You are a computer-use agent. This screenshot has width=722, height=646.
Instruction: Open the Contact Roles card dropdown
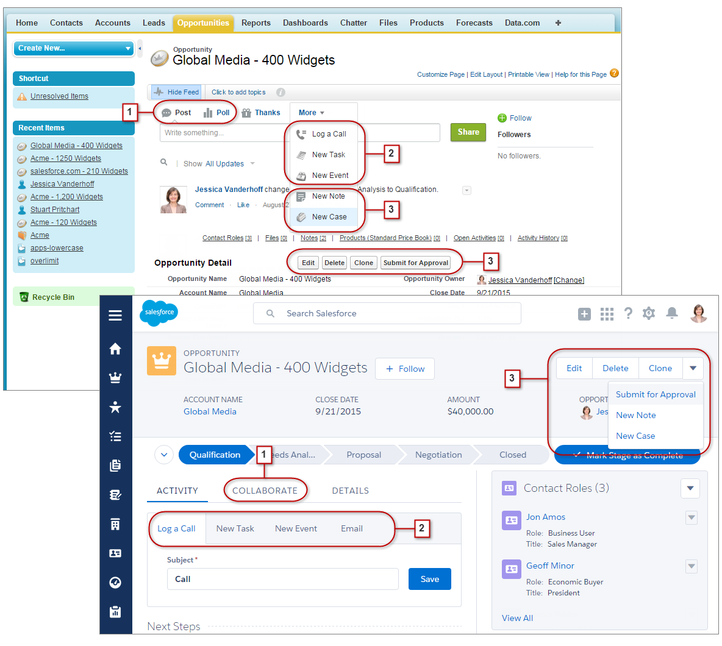690,488
